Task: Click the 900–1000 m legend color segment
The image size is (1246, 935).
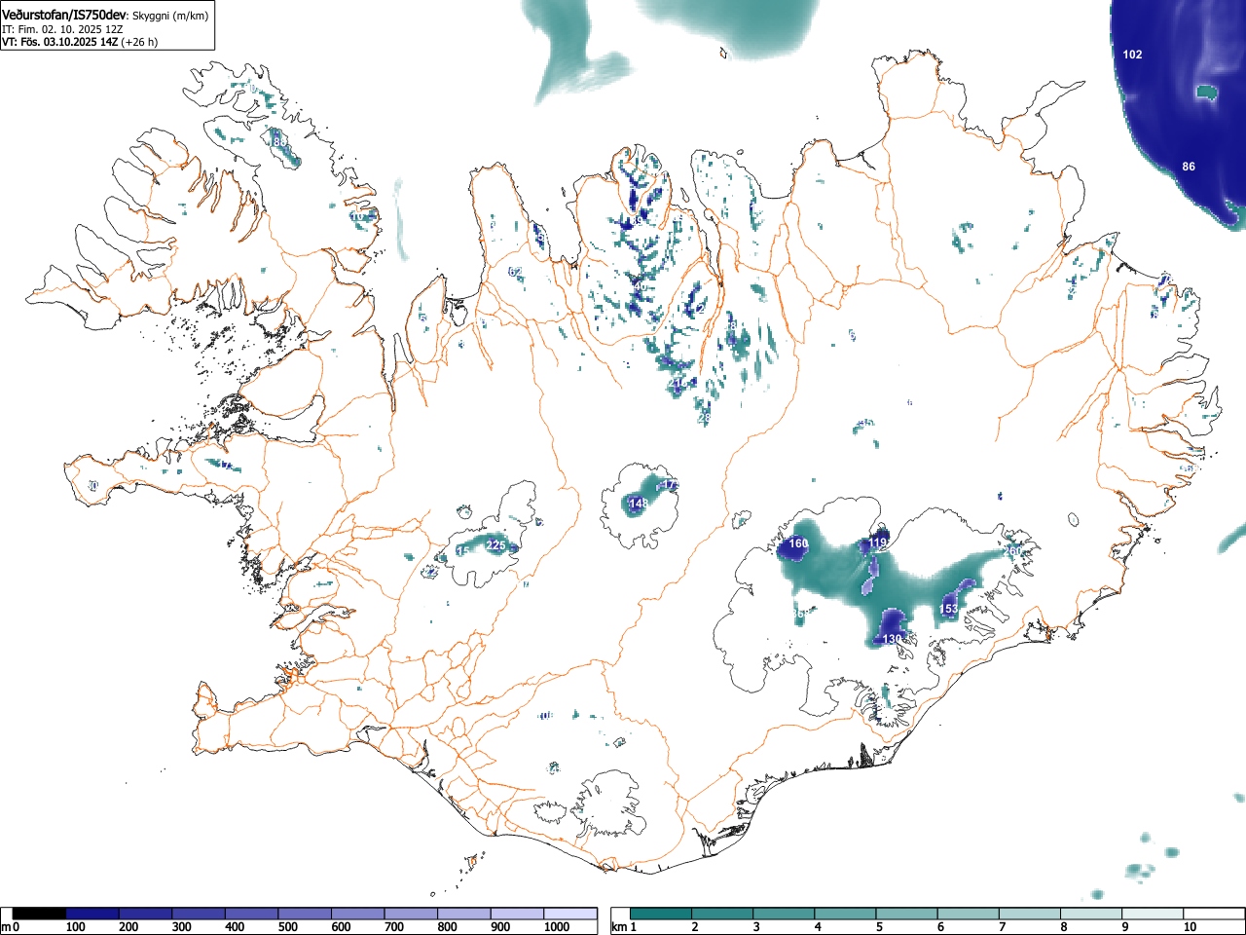Action: 517,914
